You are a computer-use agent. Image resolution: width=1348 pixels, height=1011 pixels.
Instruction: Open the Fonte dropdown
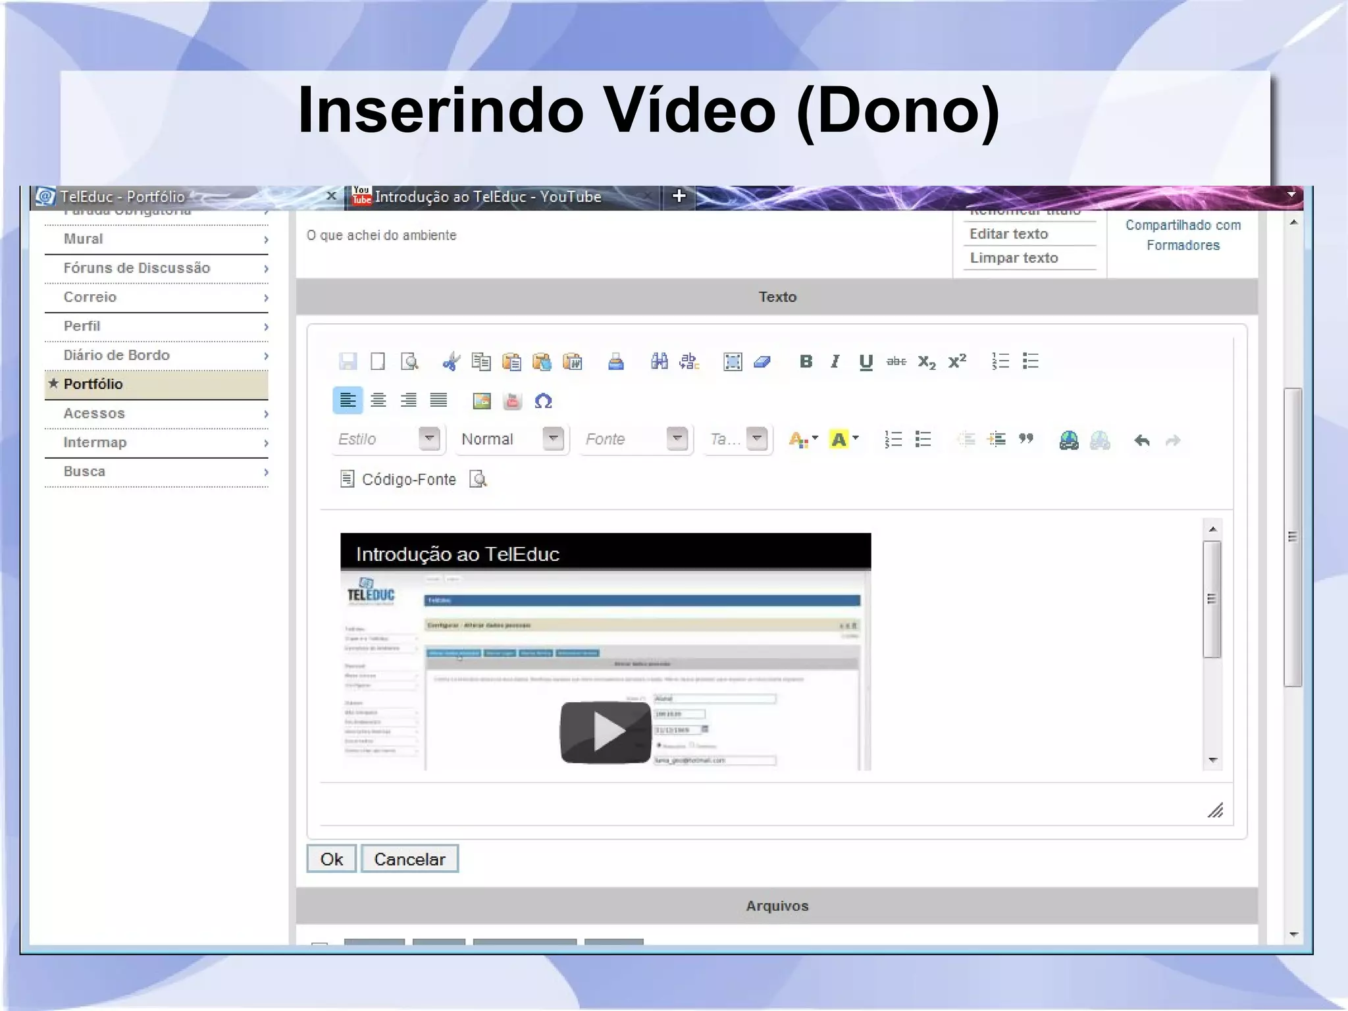[635, 439]
